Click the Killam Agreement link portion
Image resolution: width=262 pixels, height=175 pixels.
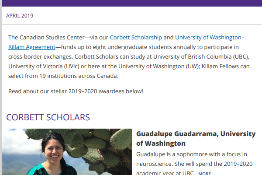[32, 47]
